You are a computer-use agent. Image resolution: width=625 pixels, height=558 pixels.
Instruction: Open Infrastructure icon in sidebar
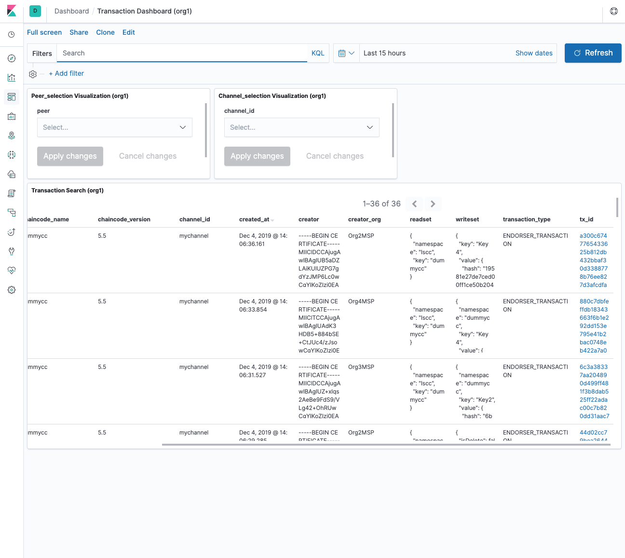coord(12,174)
